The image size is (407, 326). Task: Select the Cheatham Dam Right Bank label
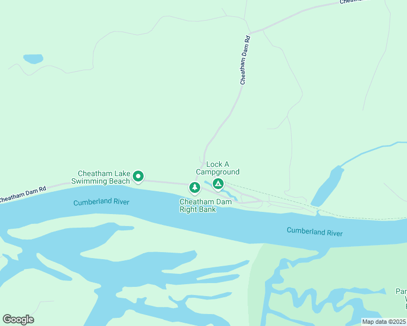(x=205, y=205)
